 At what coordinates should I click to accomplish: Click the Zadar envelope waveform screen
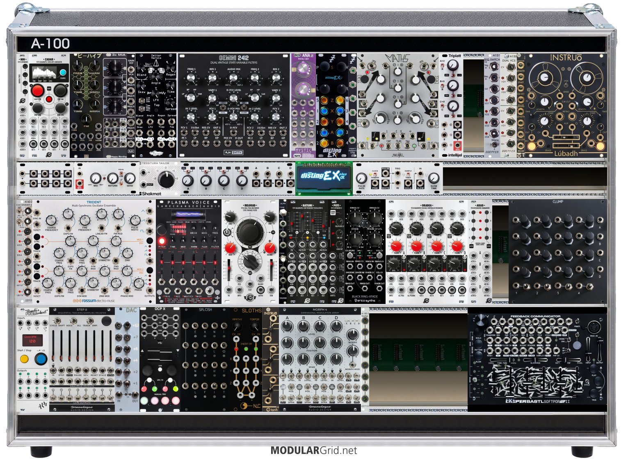coord(44,72)
